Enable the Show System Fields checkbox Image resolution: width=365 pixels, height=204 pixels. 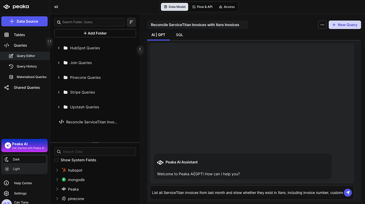click(x=56, y=160)
